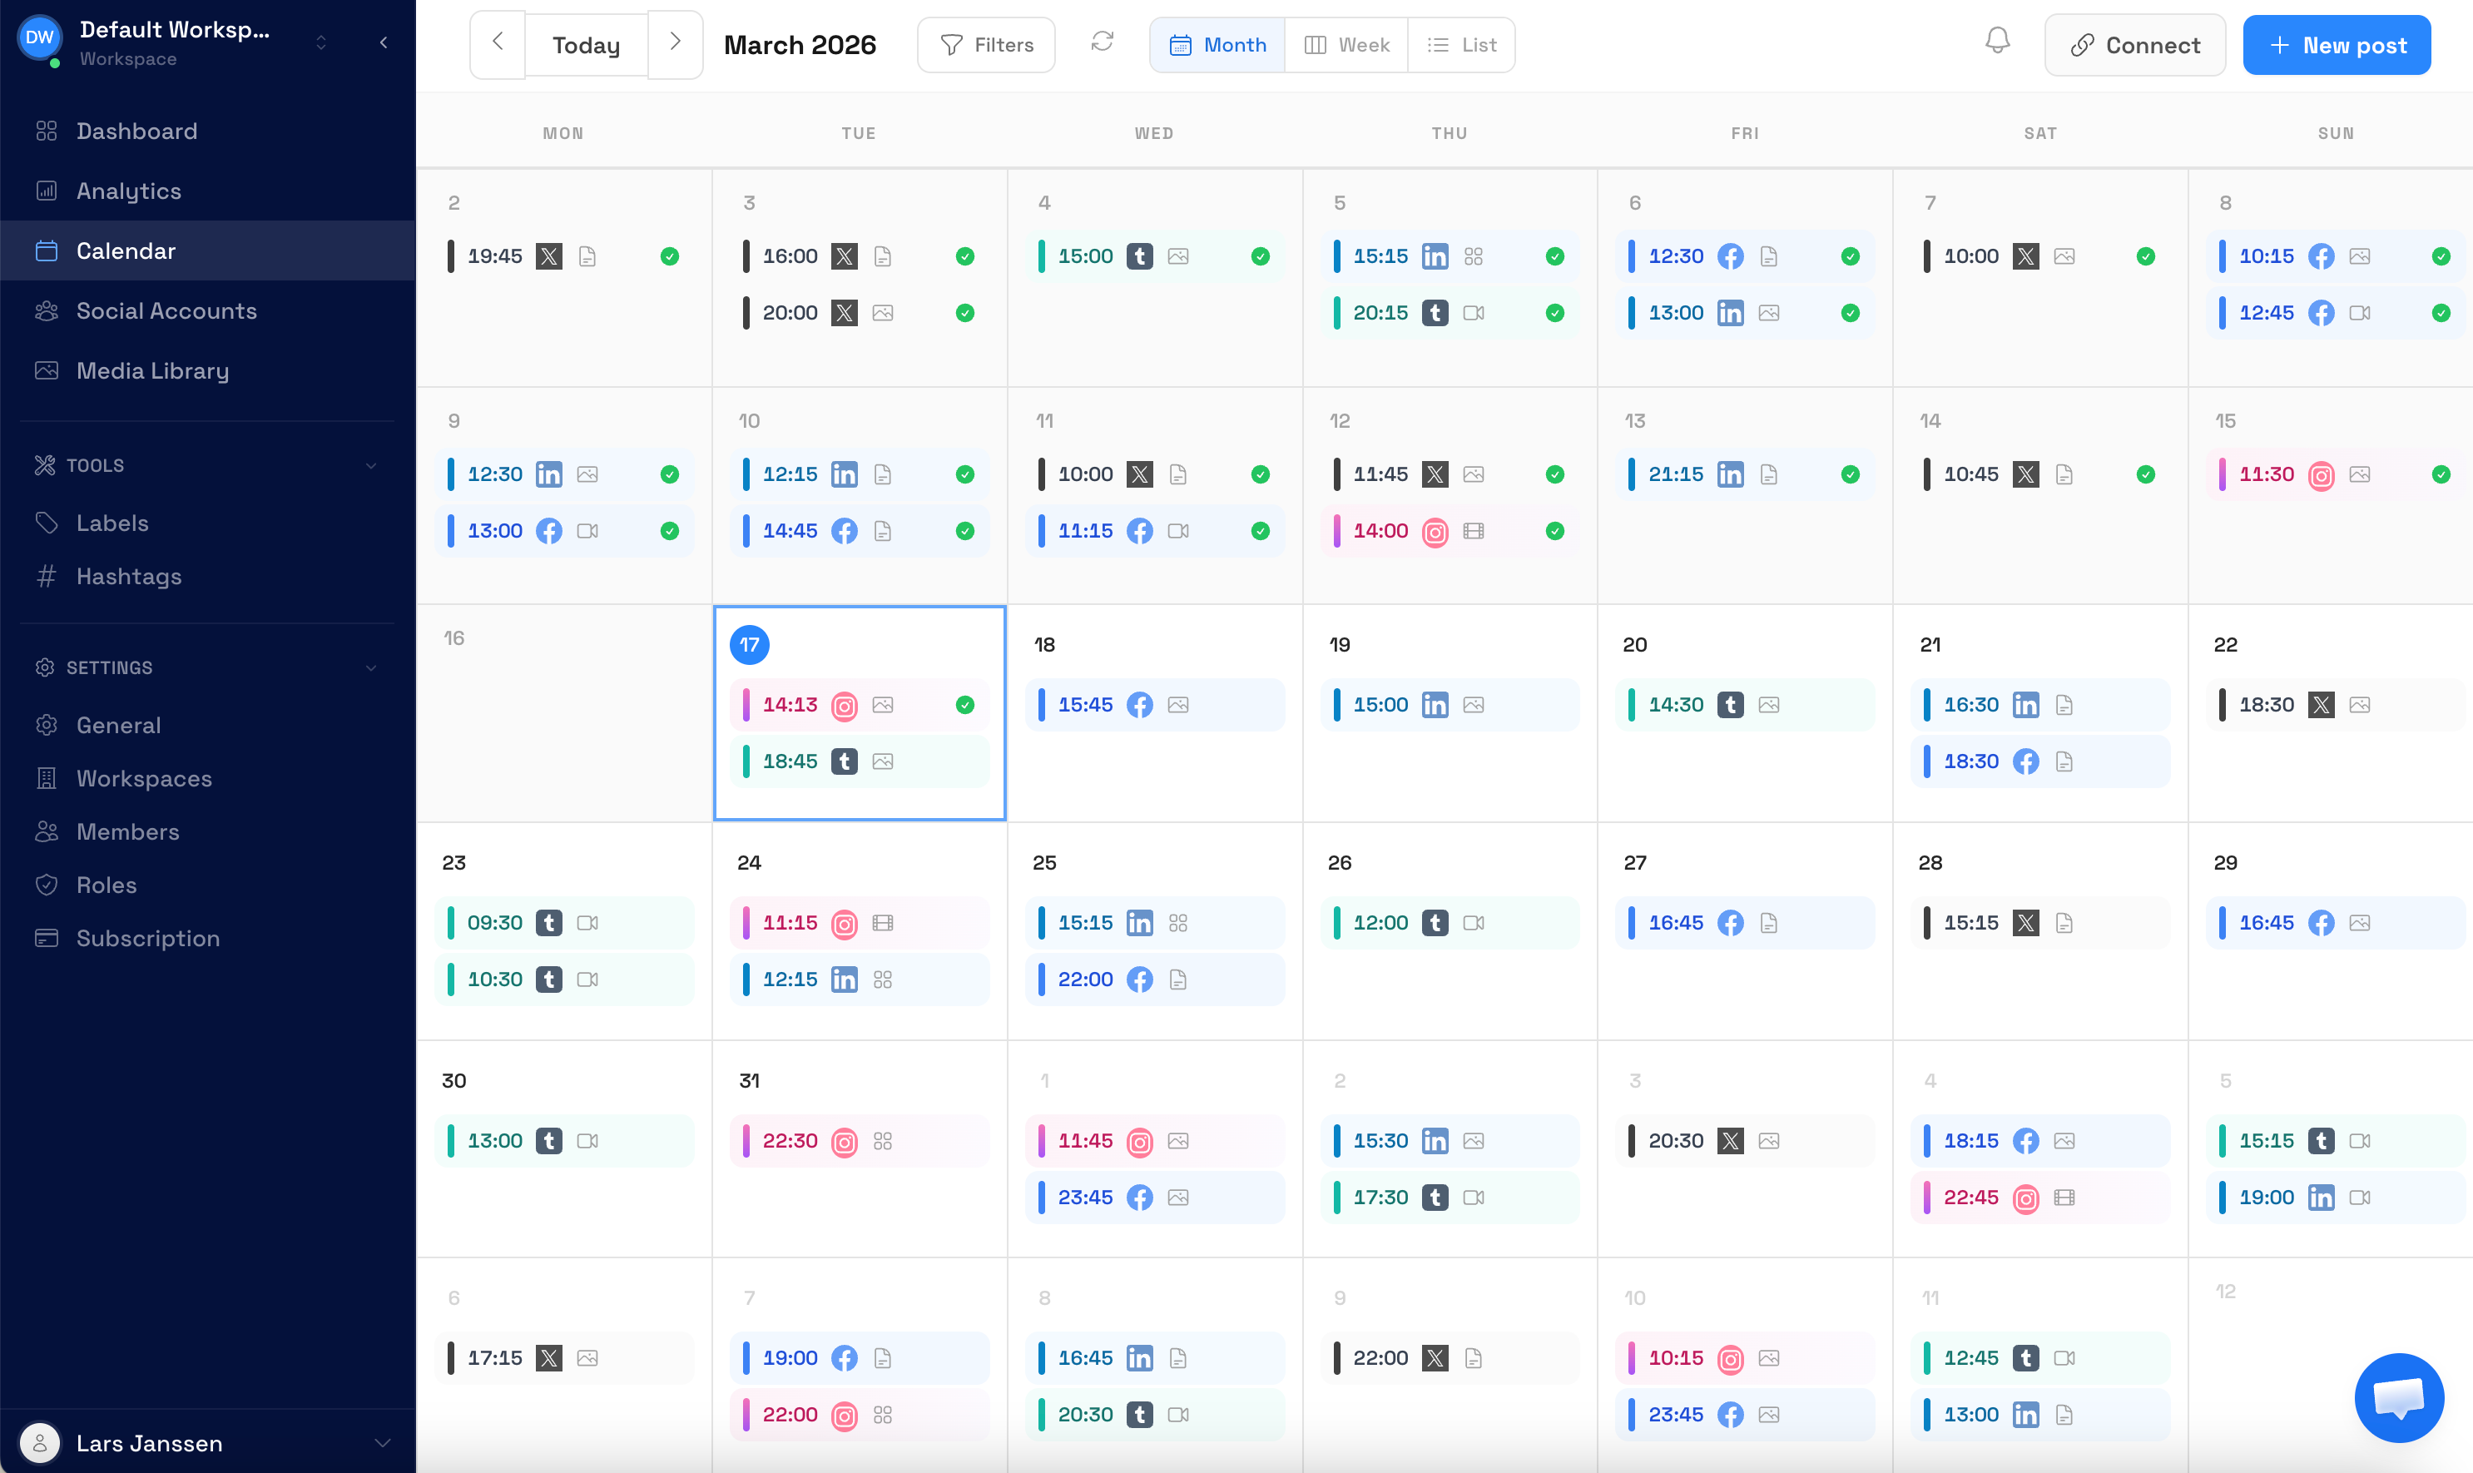Click the Connect button
Viewport: 2473px width, 1473px height.
tap(2134, 45)
